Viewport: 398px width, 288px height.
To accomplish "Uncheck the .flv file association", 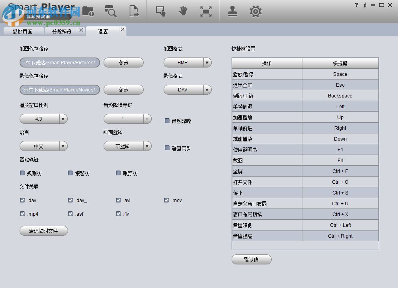I will tap(118, 214).
